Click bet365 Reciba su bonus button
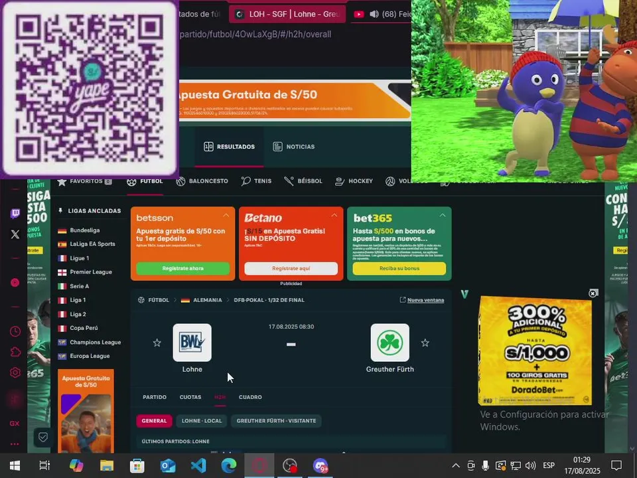This screenshot has width=637, height=478. click(x=399, y=268)
